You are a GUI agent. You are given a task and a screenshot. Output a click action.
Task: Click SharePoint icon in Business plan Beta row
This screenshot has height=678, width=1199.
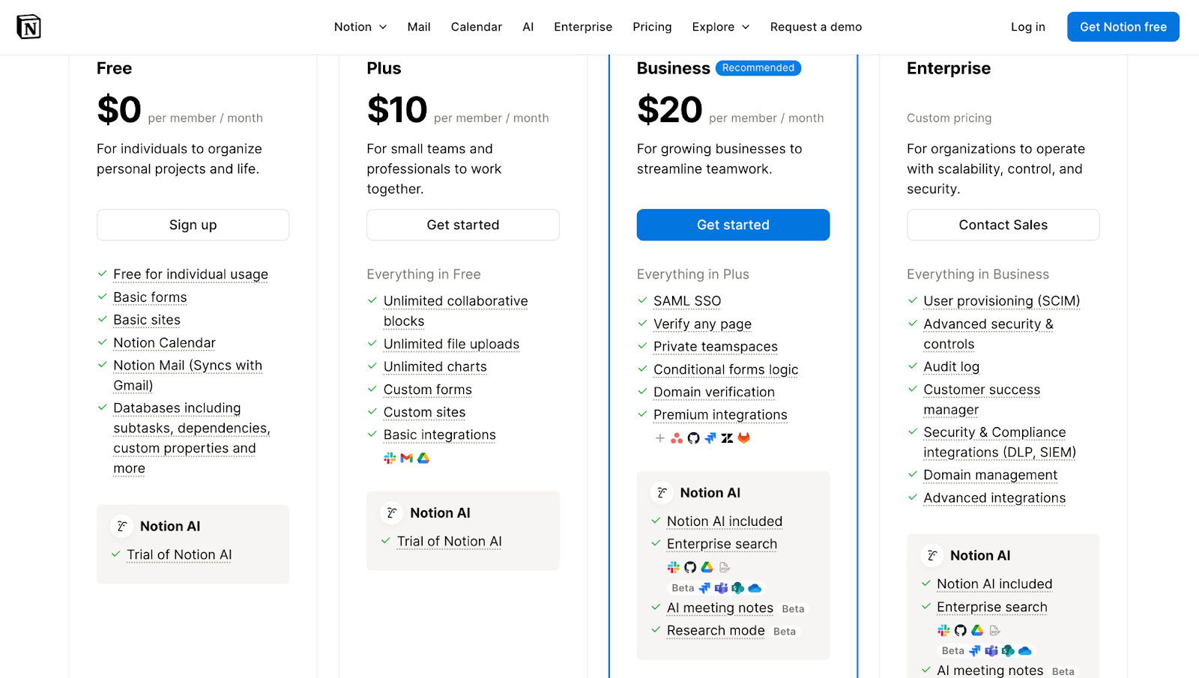coord(738,588)
